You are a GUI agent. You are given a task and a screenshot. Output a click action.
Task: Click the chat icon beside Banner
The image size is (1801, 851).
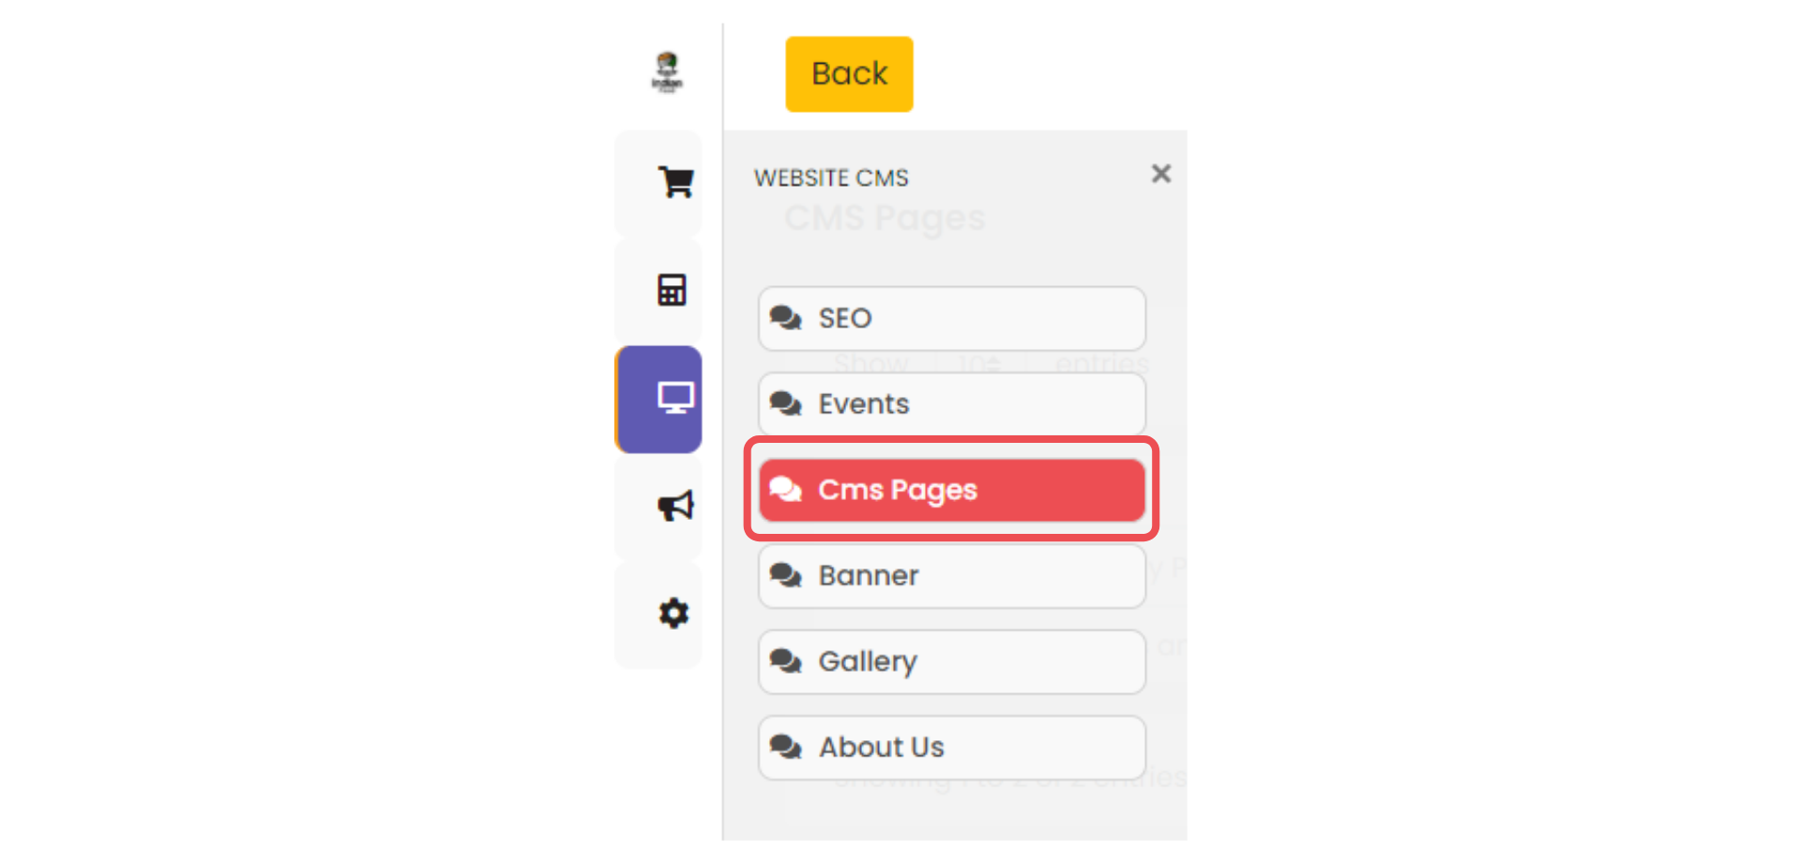pyautogui.click(x=785, y=576)
